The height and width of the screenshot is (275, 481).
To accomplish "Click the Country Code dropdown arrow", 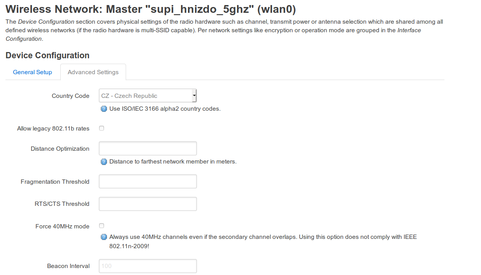I will pos(193,96).
